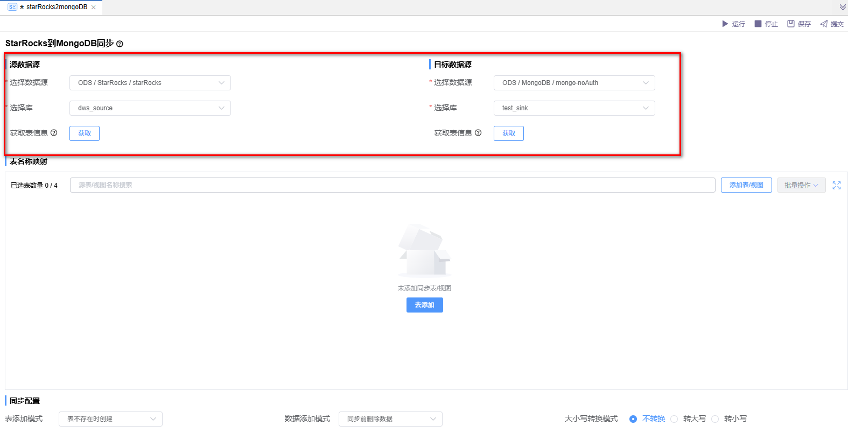Screen dimensions: 848x447
Task: Open source datasource dropdown ODS / StarRocks
Action: pos(150,83)
